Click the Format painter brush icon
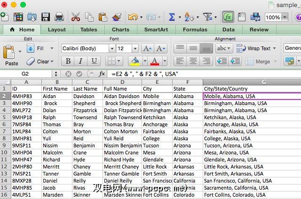Screen dimensions: 301x199 117,17
